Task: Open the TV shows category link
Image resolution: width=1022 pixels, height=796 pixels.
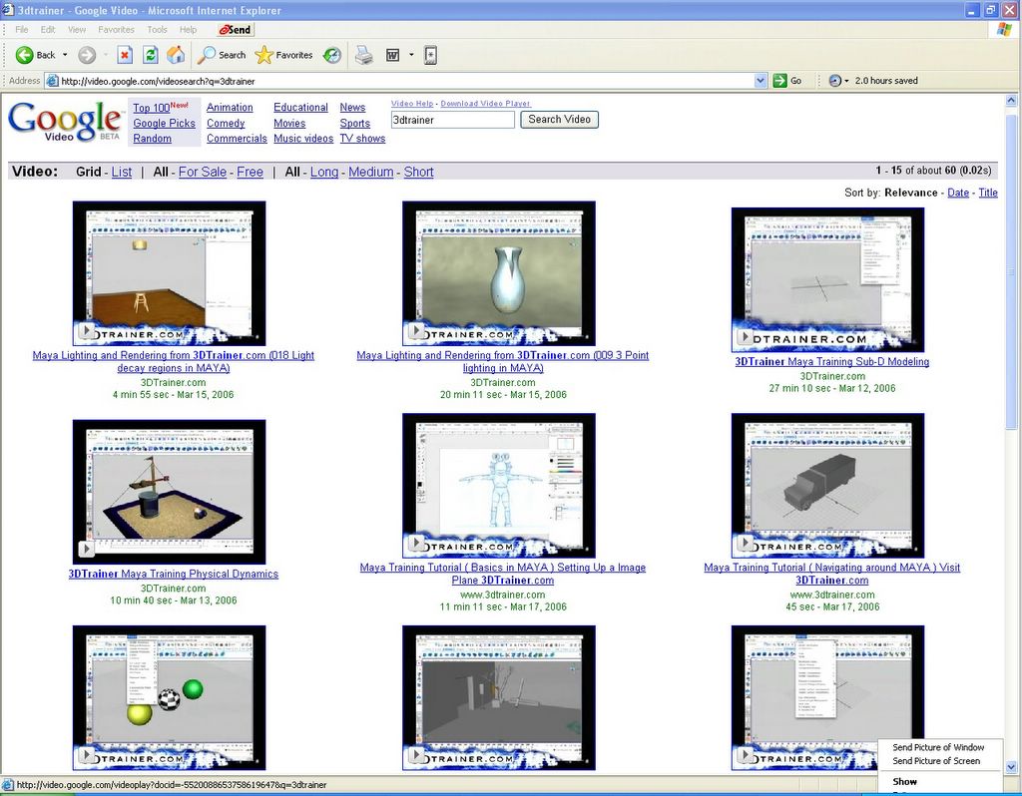Action: point(362,138)
